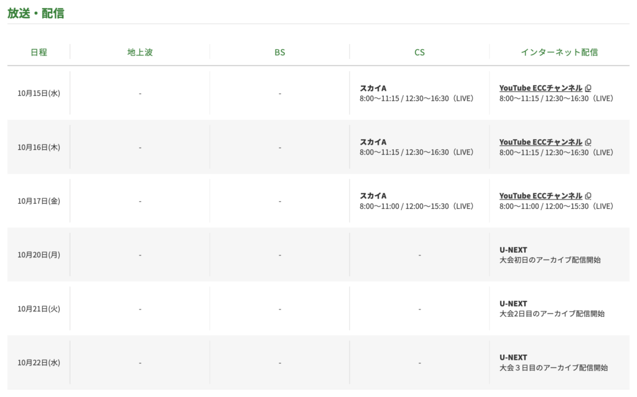Click the 放送・配信 section heading
The width and height of the screenshot is (637, 397).
(36, 13)
